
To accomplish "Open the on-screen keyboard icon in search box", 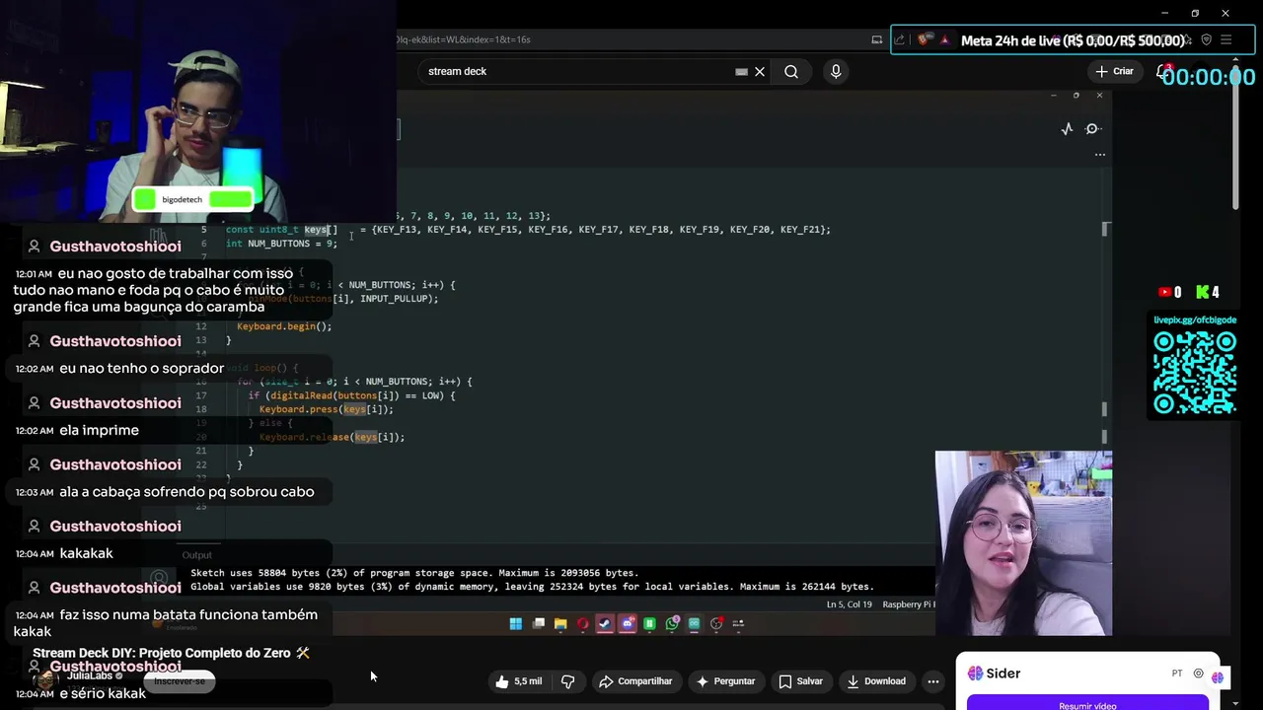I will tap(741, 71).
